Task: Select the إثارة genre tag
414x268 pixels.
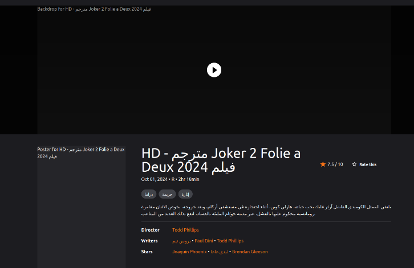Action: (185, 194)
